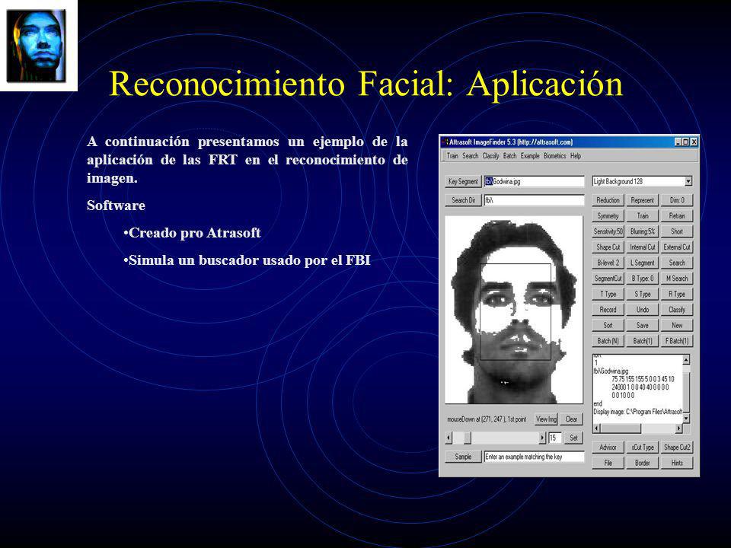
Task: Click the Clear button
Action: coord(572,419)
